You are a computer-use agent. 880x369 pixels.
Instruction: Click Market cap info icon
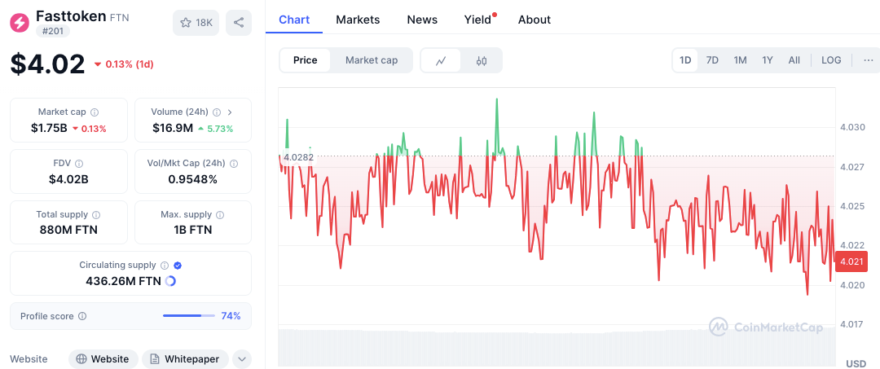[x=95, y=112]
